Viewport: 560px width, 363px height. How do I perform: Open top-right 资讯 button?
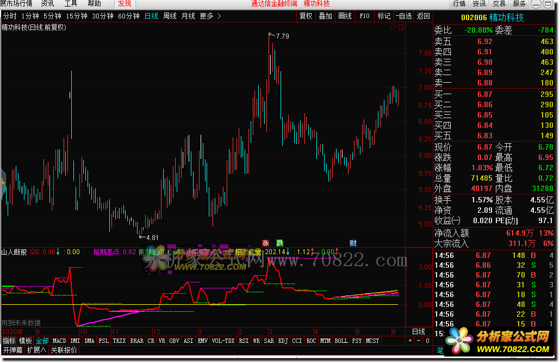tap(479, 4)
